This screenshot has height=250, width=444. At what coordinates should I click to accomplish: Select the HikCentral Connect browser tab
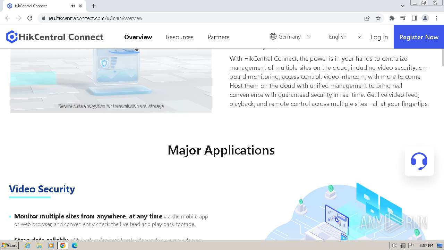(x=44, y=6)
